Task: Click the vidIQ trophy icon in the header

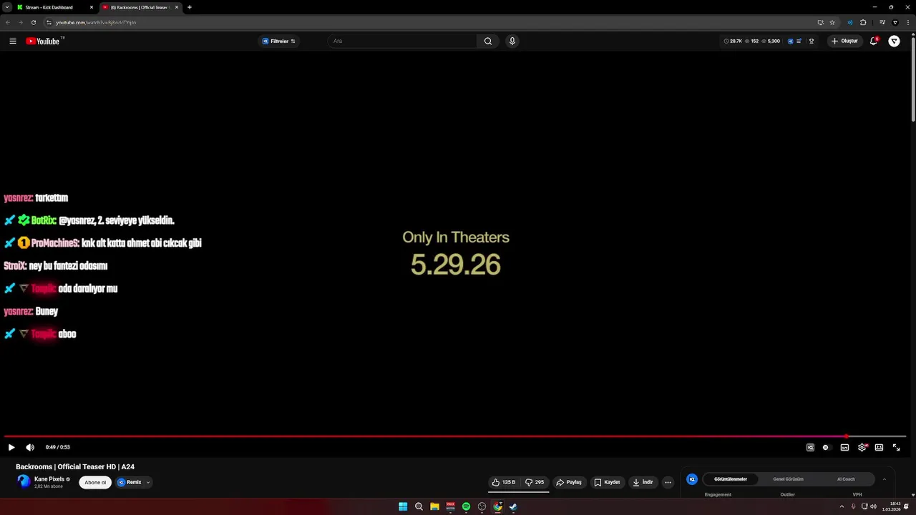Action: tap(812, 41)
